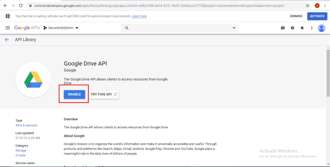
Task: Open the feedback alert icon
Action: tap(283, 28)
